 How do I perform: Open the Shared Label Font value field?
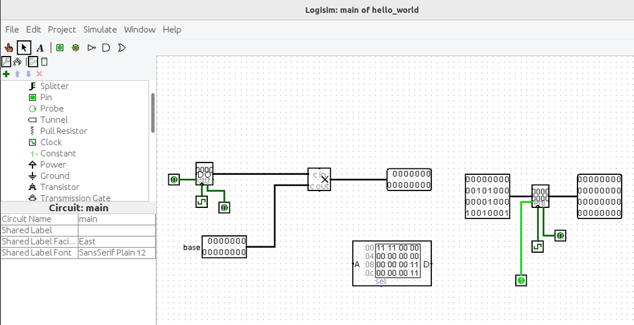coord(116,253)
